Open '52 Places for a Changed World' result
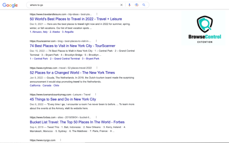This screenshot has width=229, height=143. pos(72,73)
